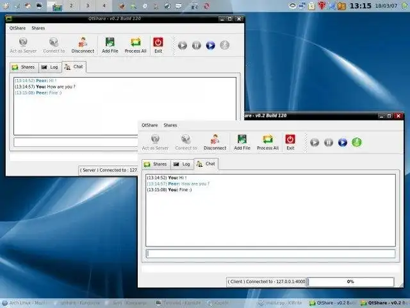
Task: Switch to virtual desktop 4 in the pager
Action: point(104,6)
